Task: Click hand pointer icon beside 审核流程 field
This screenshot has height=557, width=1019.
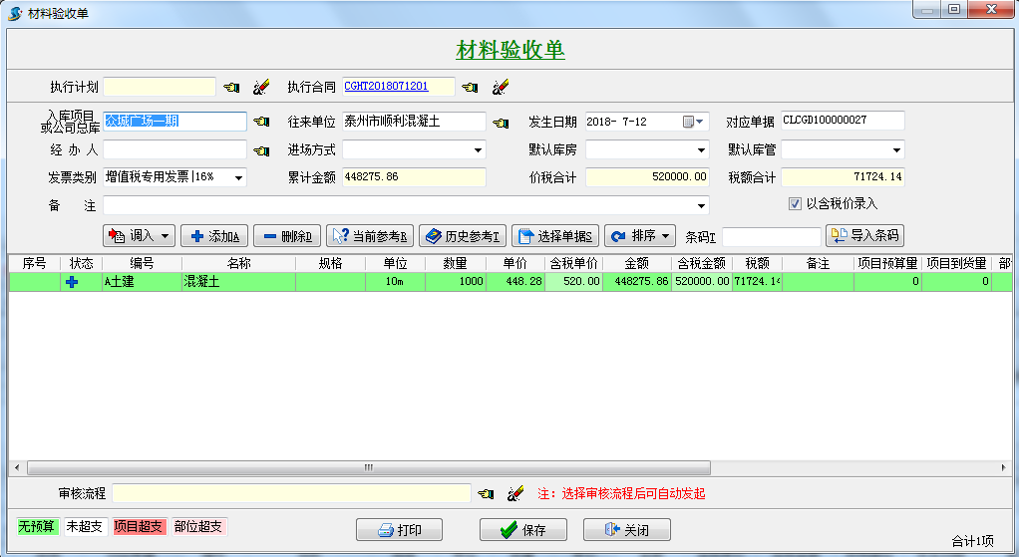Action: [486, 493]
